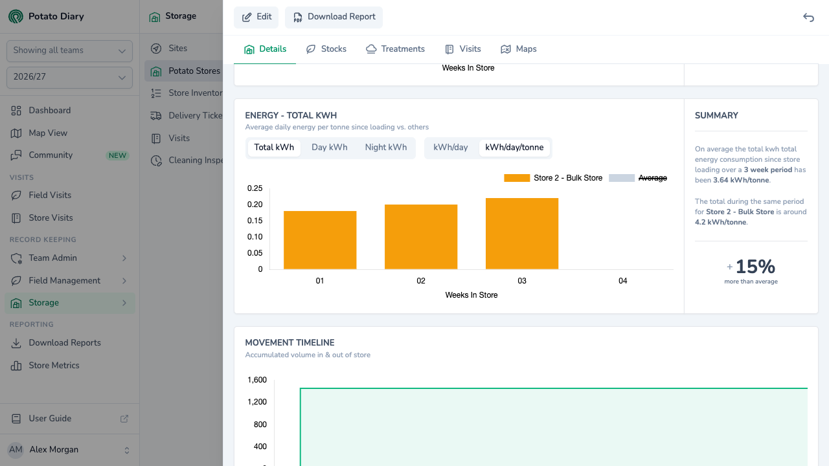This screenshot has width=829, height=466.
Task: Click the Cleaning Inspections clock icon
Action: (156, 161)
